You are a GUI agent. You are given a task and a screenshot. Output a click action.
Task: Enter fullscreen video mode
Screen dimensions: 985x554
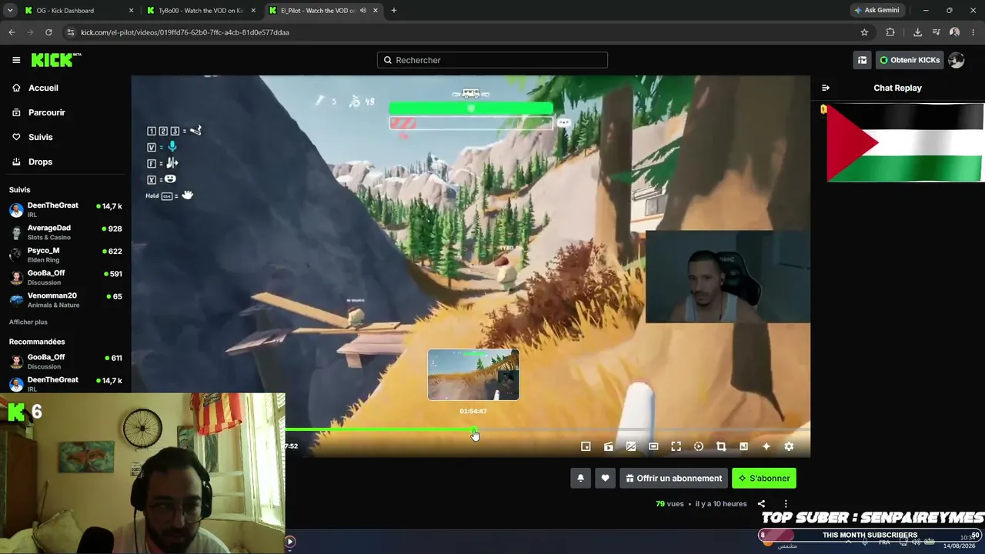pos(676,446)
